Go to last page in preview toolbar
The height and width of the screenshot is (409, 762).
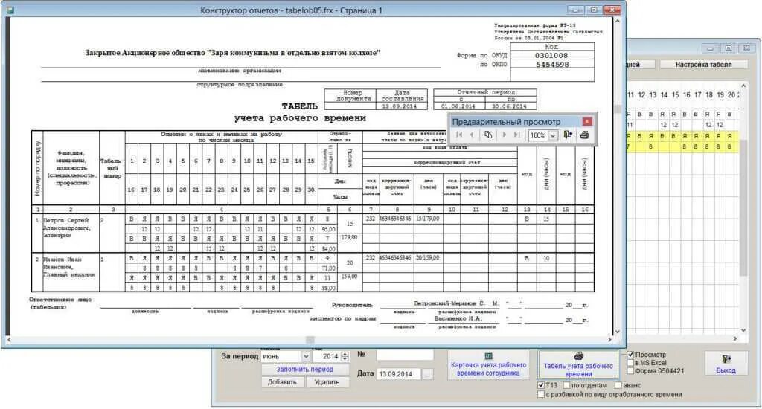click(516, 135)
